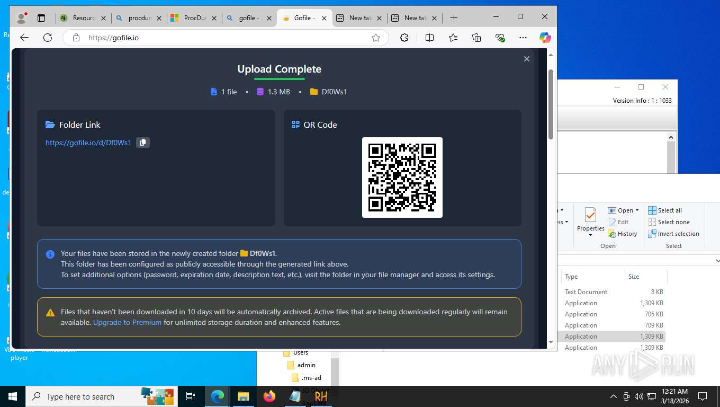
Task: Open Microsoft Edge from taskbar
Action: 218,396
